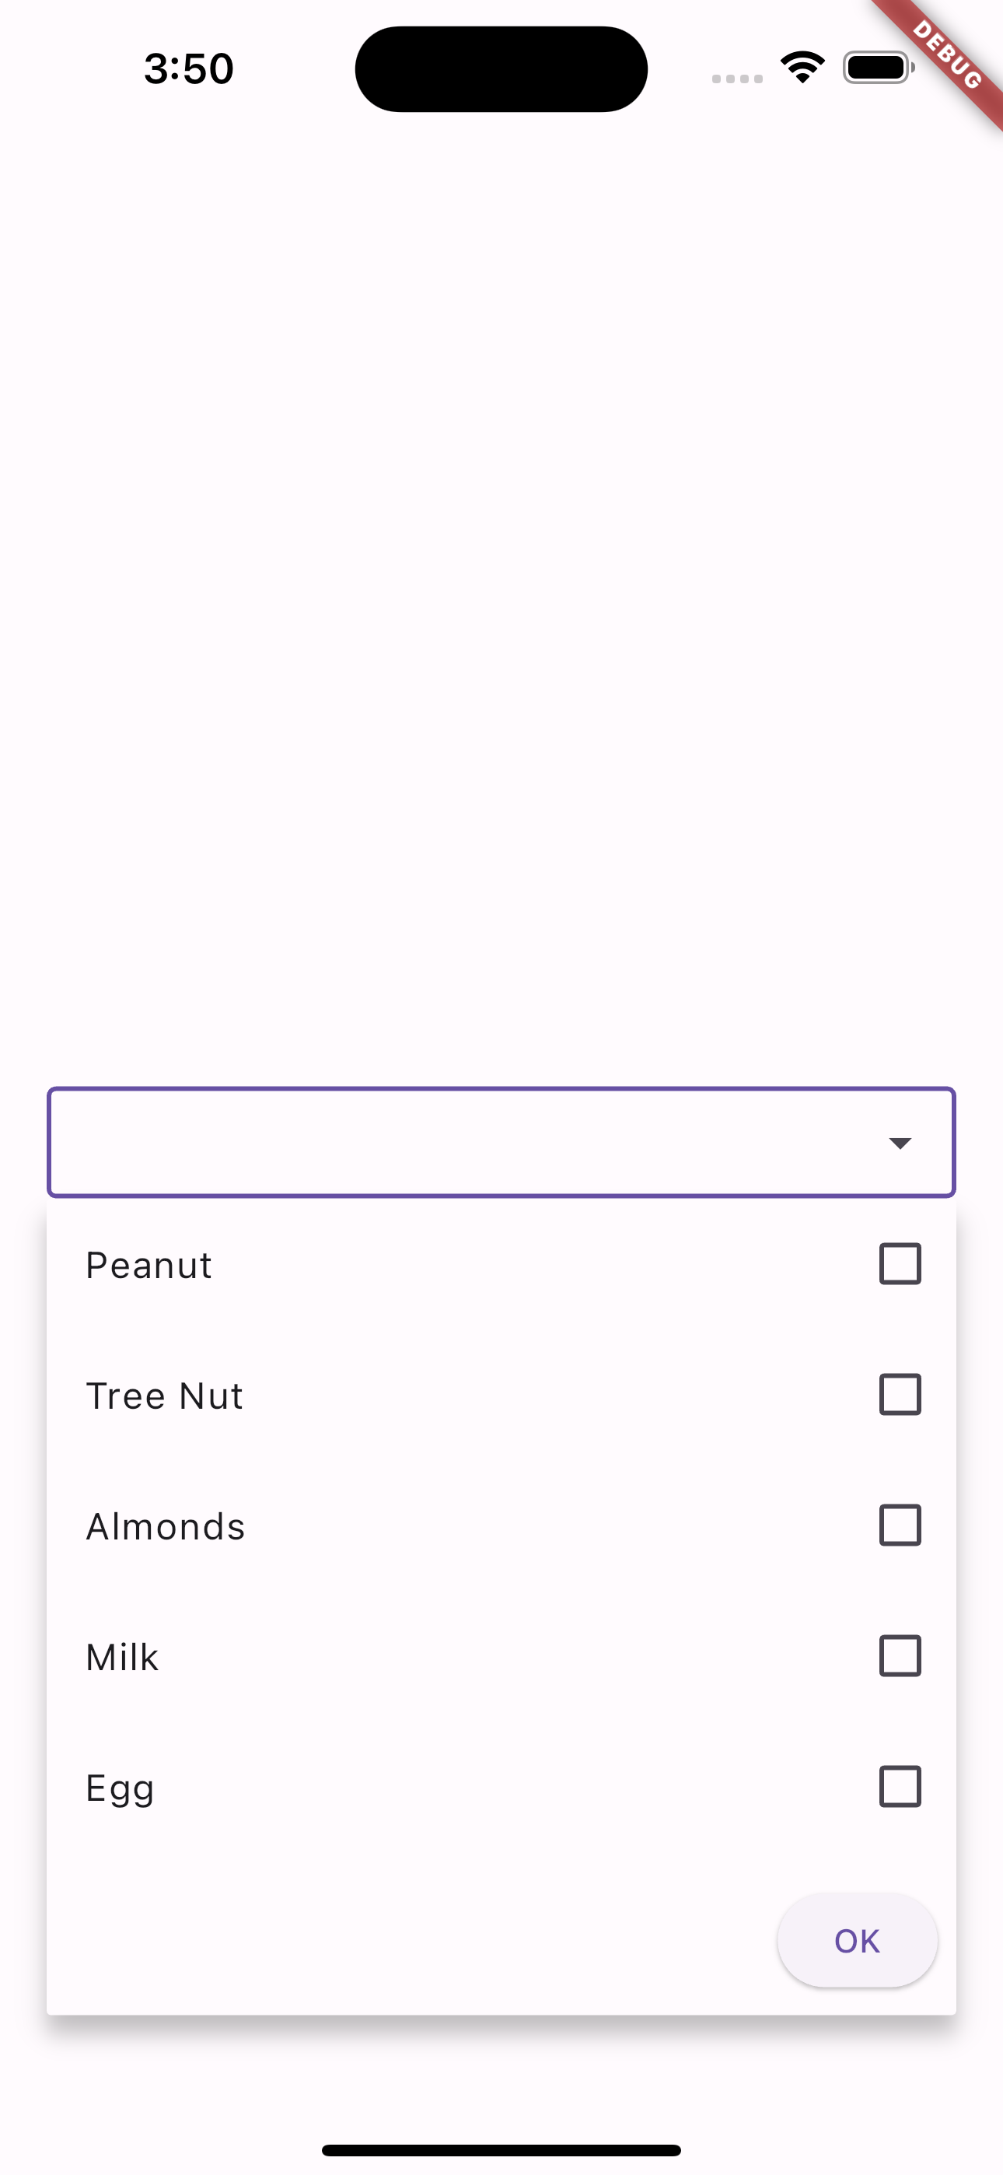Confirm selection with the OK button
Screen dimensions: 1003x2175
pyautogui.click(x=857, y=1940)
